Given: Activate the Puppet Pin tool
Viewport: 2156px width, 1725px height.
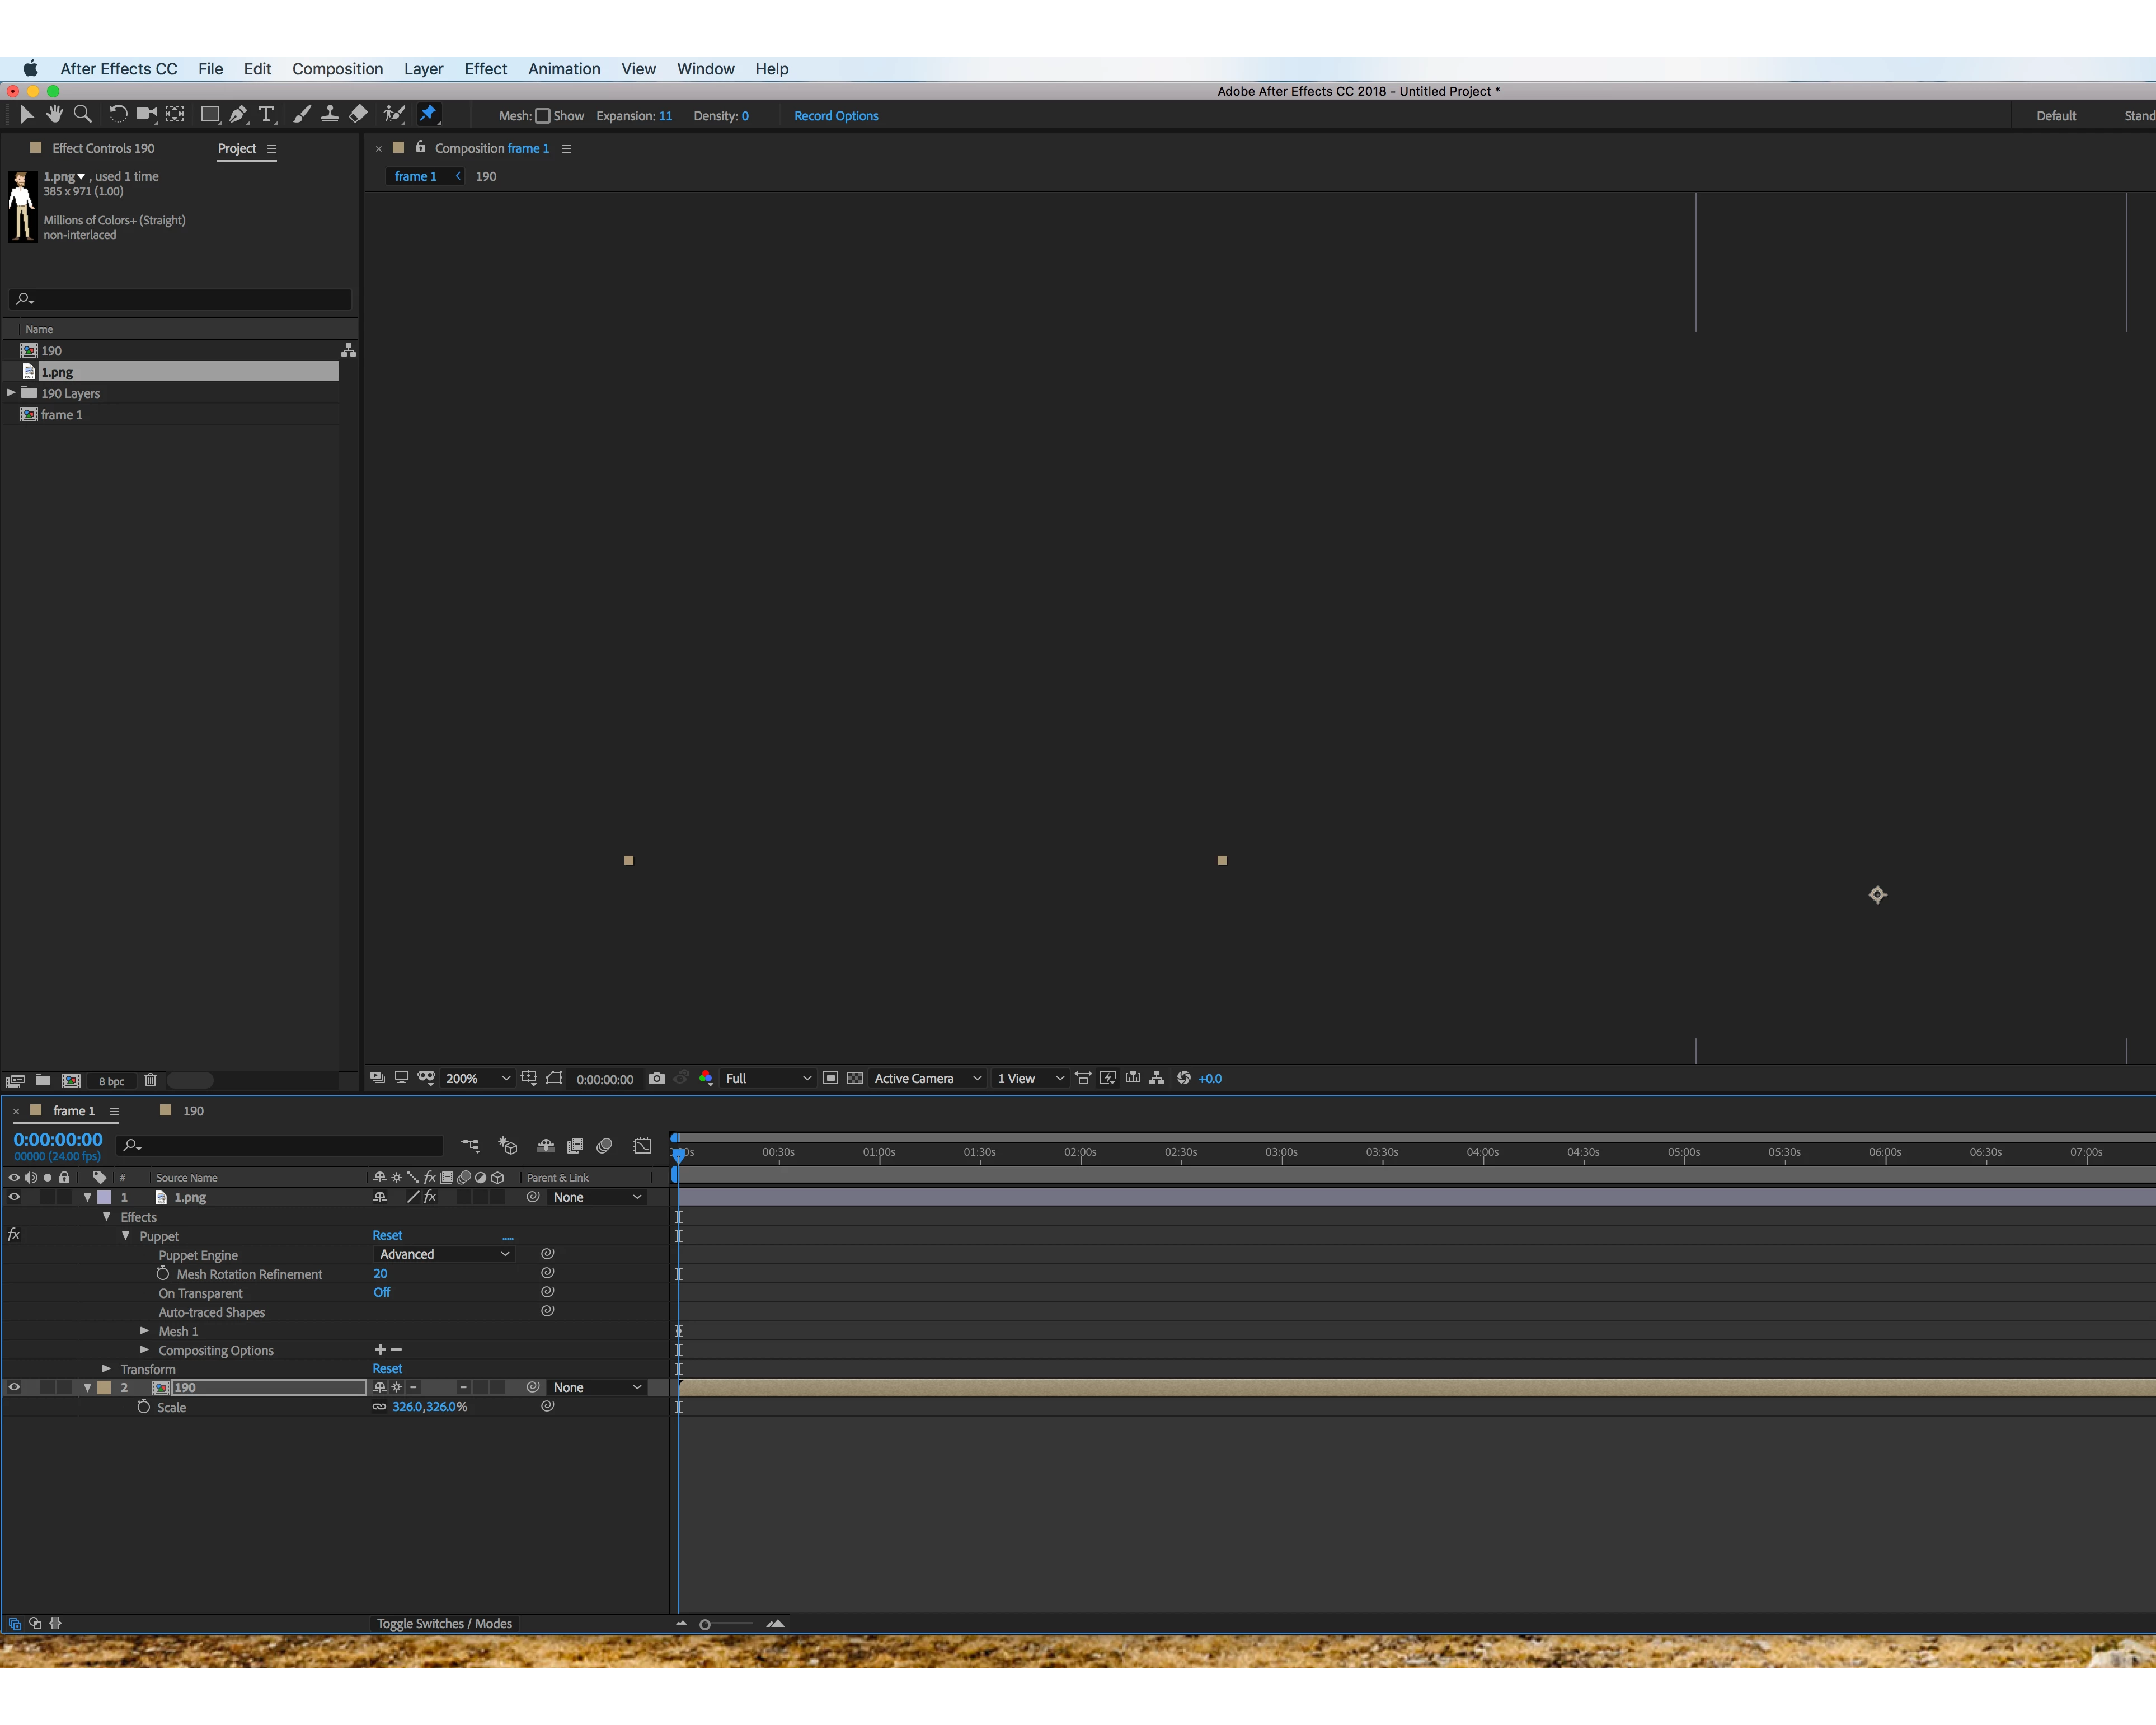Looking at the screenshot, I should 428,114.
